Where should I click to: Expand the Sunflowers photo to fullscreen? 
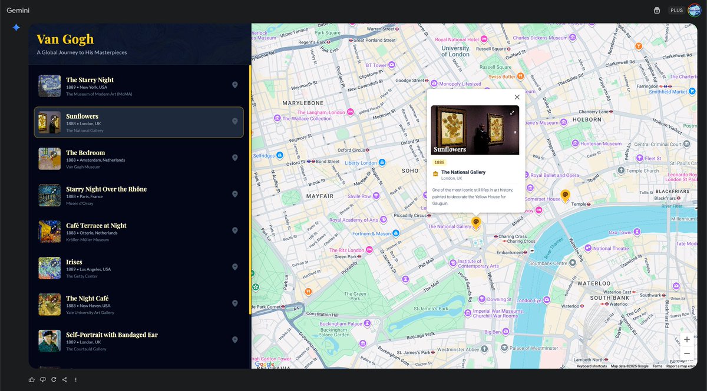point(511,112)
